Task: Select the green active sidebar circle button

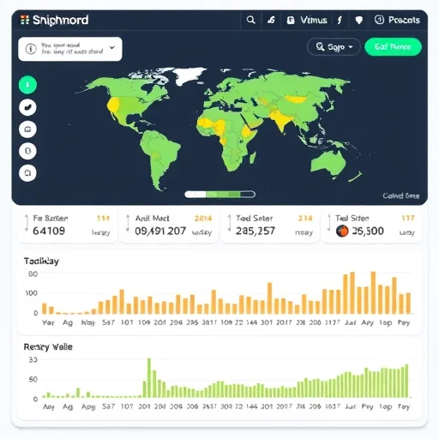Action: pyautogui.click(x=27, y=85)
